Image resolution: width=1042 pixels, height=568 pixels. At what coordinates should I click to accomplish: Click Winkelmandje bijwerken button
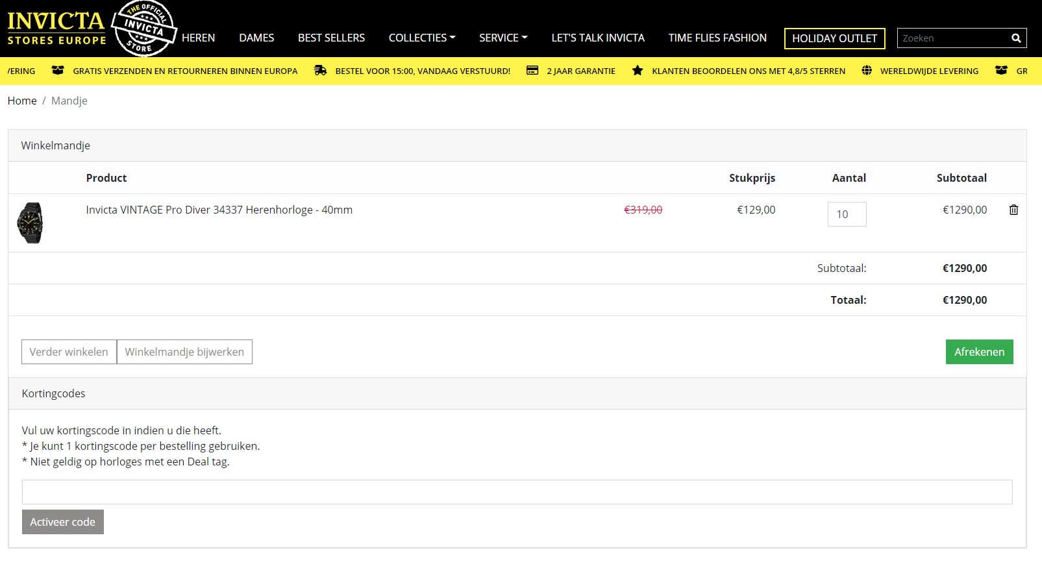[x=184, y=352]
